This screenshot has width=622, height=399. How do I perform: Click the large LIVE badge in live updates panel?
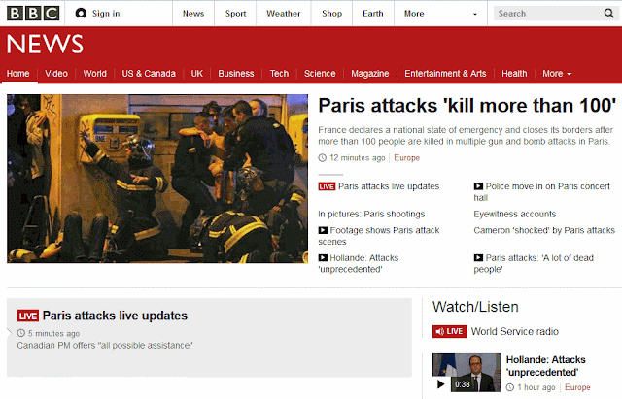pos(28,316)
